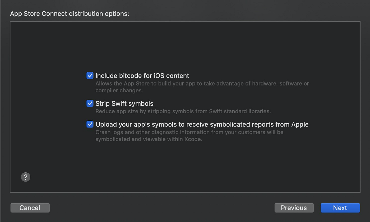Click the Strip Swift symbols checkbox
The width and height of the screenshot is (370, 222).
[90, 103]
